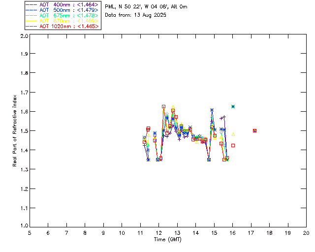Click the 'Real Part of Refractive index' axis label
This screenshot has width=315, height=252.
coord(14,130)
